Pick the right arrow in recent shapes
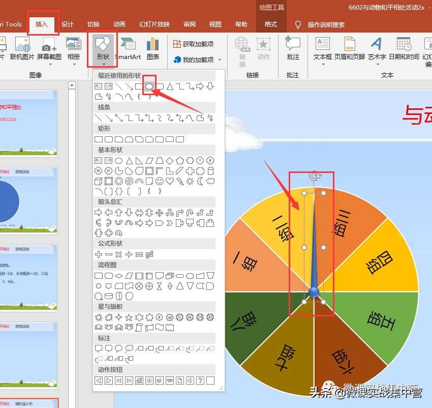This screenshot has width=432, height=408. point(200,86)
